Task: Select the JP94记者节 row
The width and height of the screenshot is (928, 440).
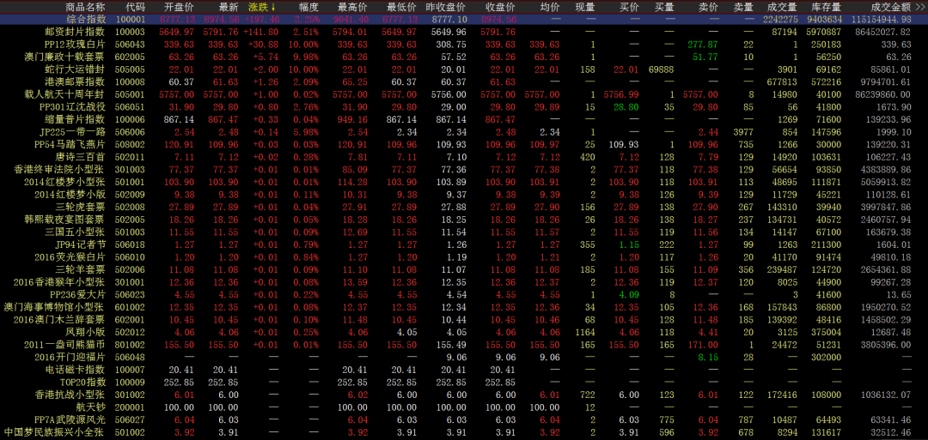Action: tap(464, 244)
